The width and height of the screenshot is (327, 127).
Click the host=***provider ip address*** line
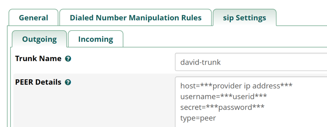[x=236, y=86]
